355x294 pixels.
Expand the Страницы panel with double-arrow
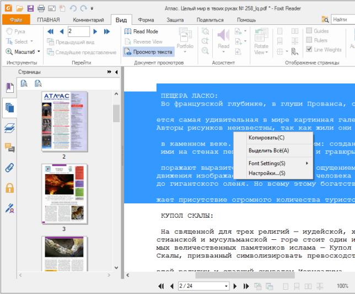pyautogui.click(x=109, y=72)
